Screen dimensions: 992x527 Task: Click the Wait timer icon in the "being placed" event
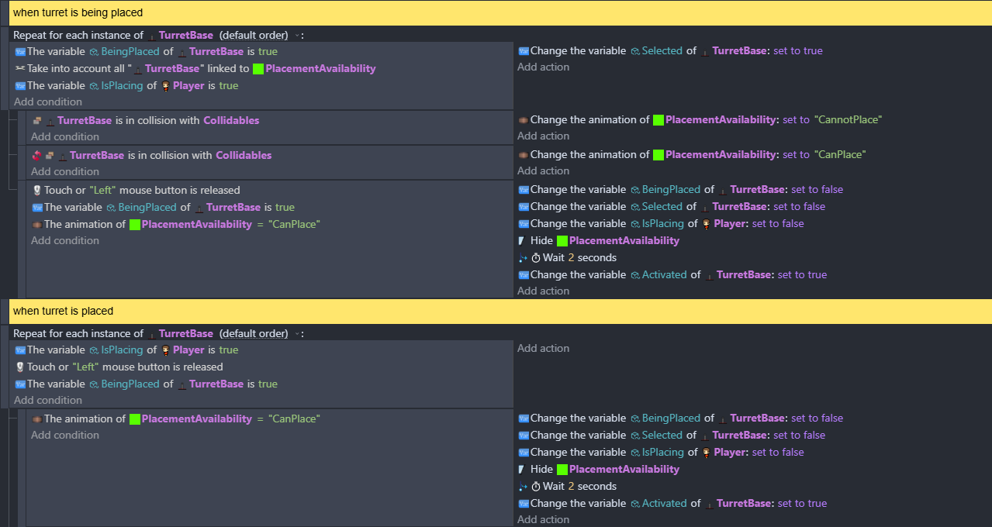(x=535, y=257)
